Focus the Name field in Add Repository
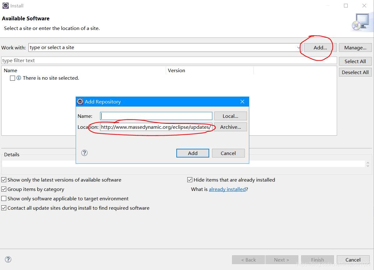The height and width of the screenshot is (270, 374). point(156,116)
